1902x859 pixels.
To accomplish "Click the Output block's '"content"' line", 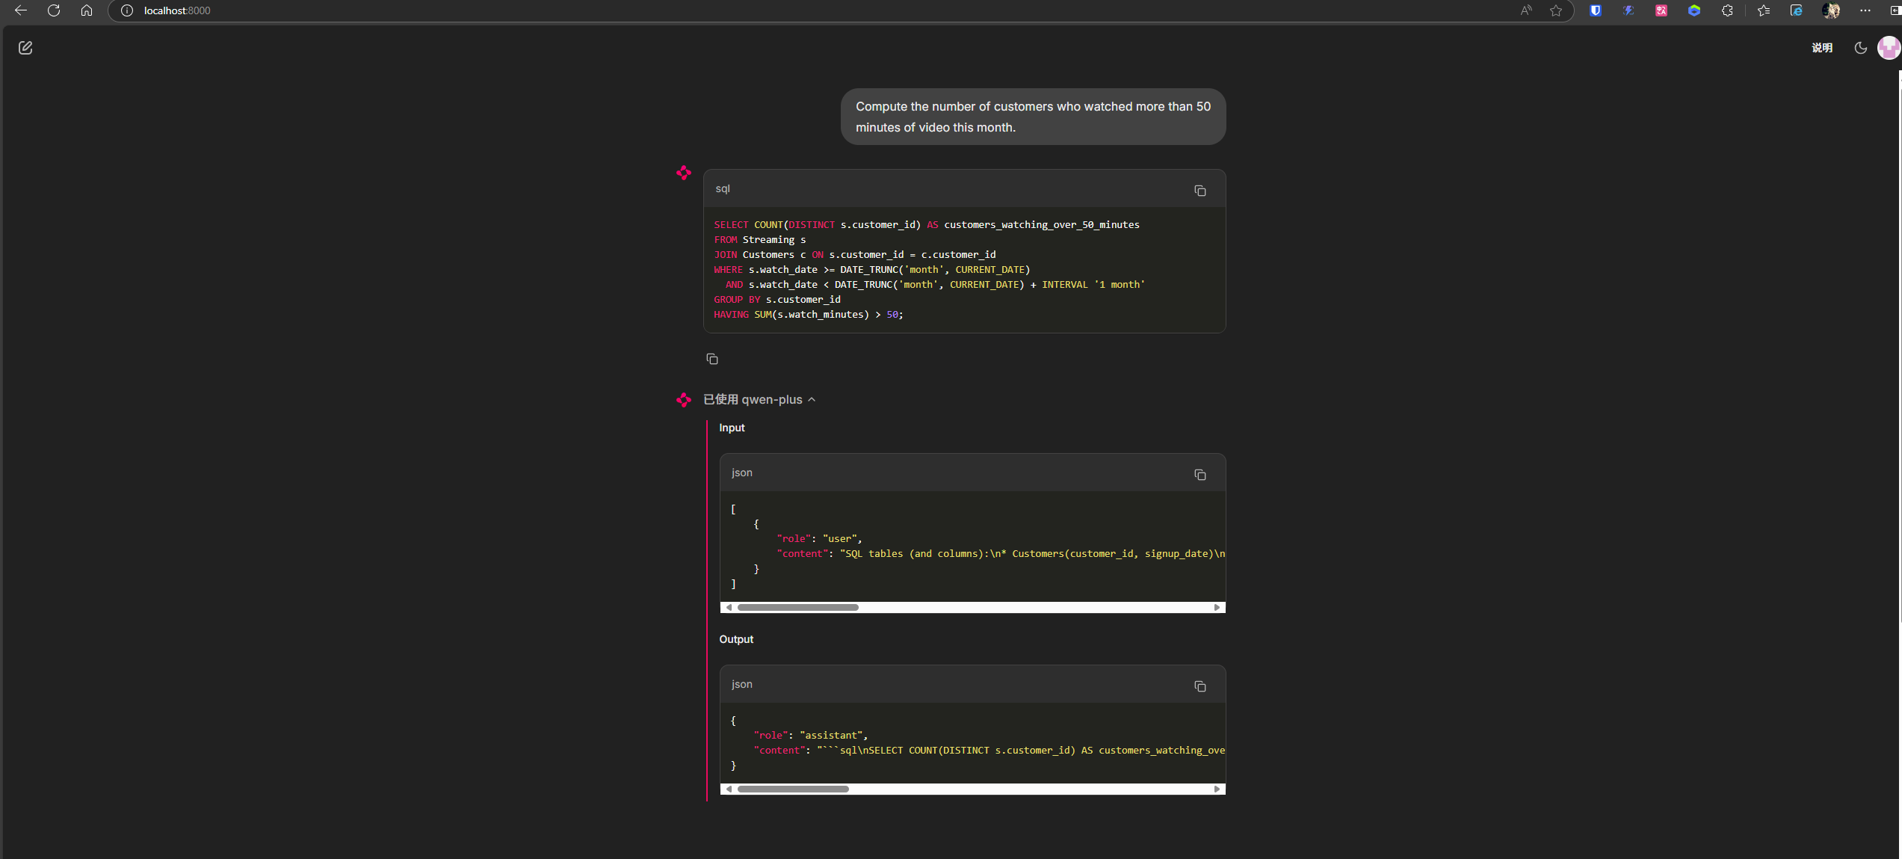I will click(x=989, y=751).
